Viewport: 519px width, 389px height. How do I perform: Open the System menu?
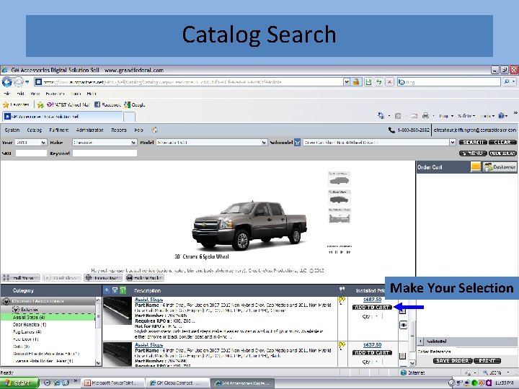point(12,130)
